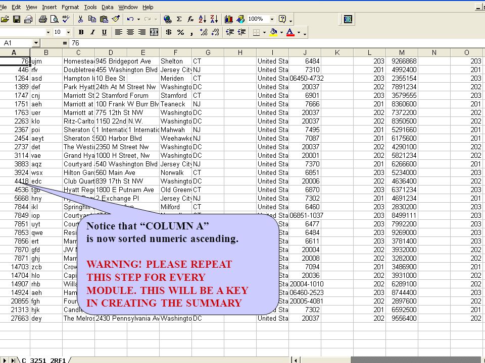Decrease decimal places
Image resolution: width=485 pixels, height=363 pixels.
(216, 32)
